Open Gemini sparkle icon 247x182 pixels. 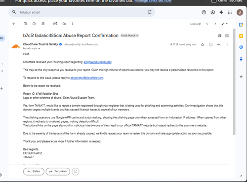tap(221, 12)
